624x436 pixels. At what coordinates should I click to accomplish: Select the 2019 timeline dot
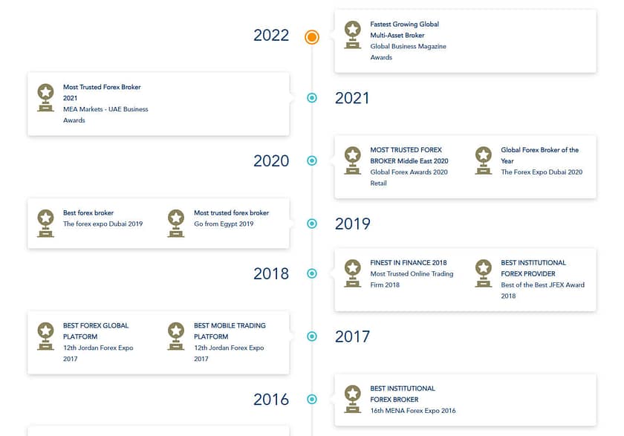click(x=312, y=224)
